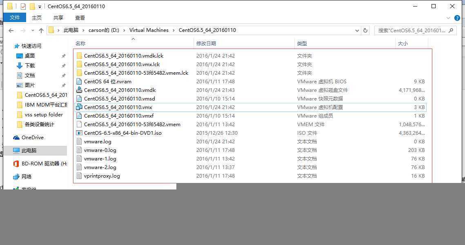
Task: Click the 203 KB size cell
Action: click(x=416, y=150)
